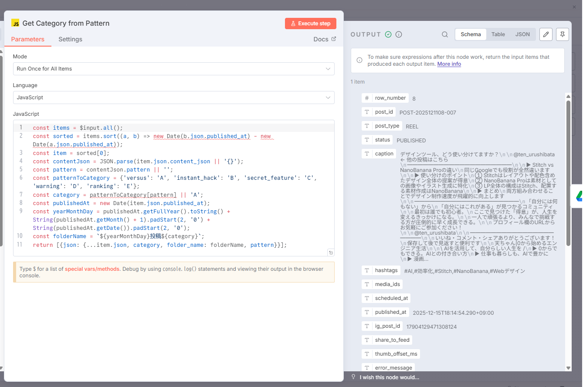Open the Settings tab
The image size is (583, 387).
coord(70,39)
